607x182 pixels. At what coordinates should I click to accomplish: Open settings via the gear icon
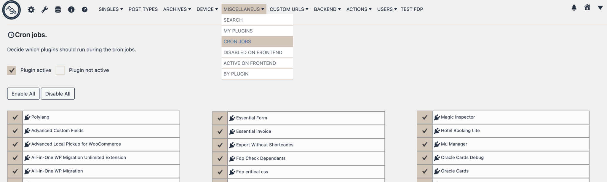pos(31,9)
